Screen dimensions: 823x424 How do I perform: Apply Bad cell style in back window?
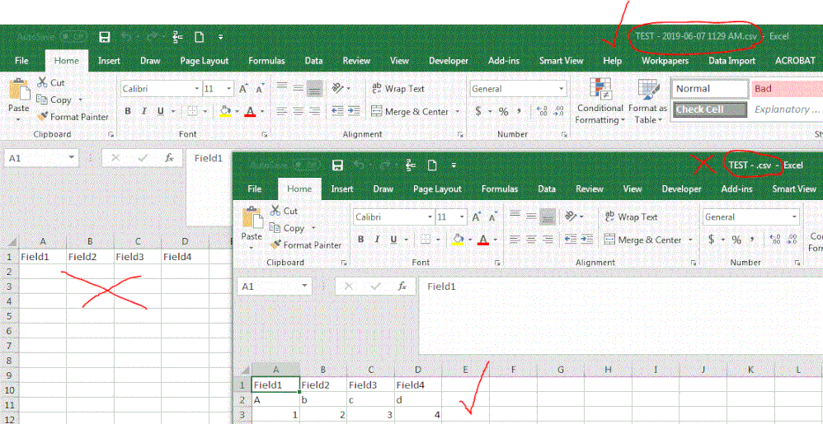[x=787, y=89]
